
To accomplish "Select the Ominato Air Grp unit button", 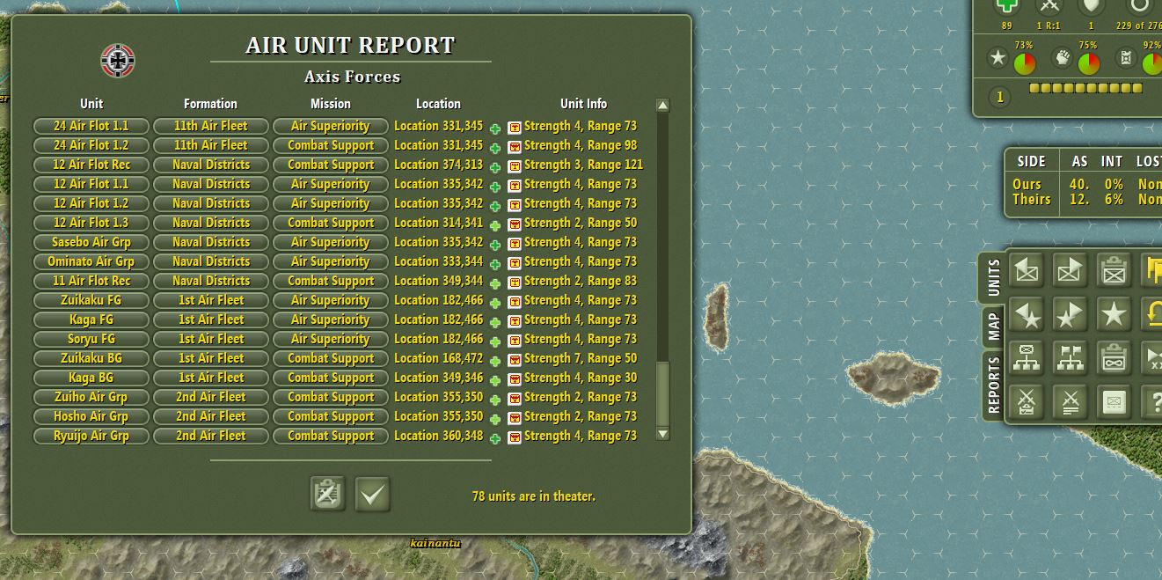I will pos(91,261).
